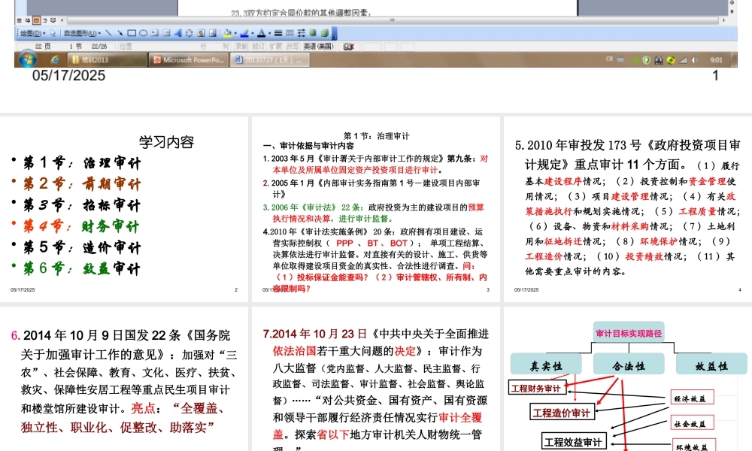Image resolution: width=752 pixels, height=451 pixels.
Task: Apply shadow style icon
Action: [x=312, y=33]
